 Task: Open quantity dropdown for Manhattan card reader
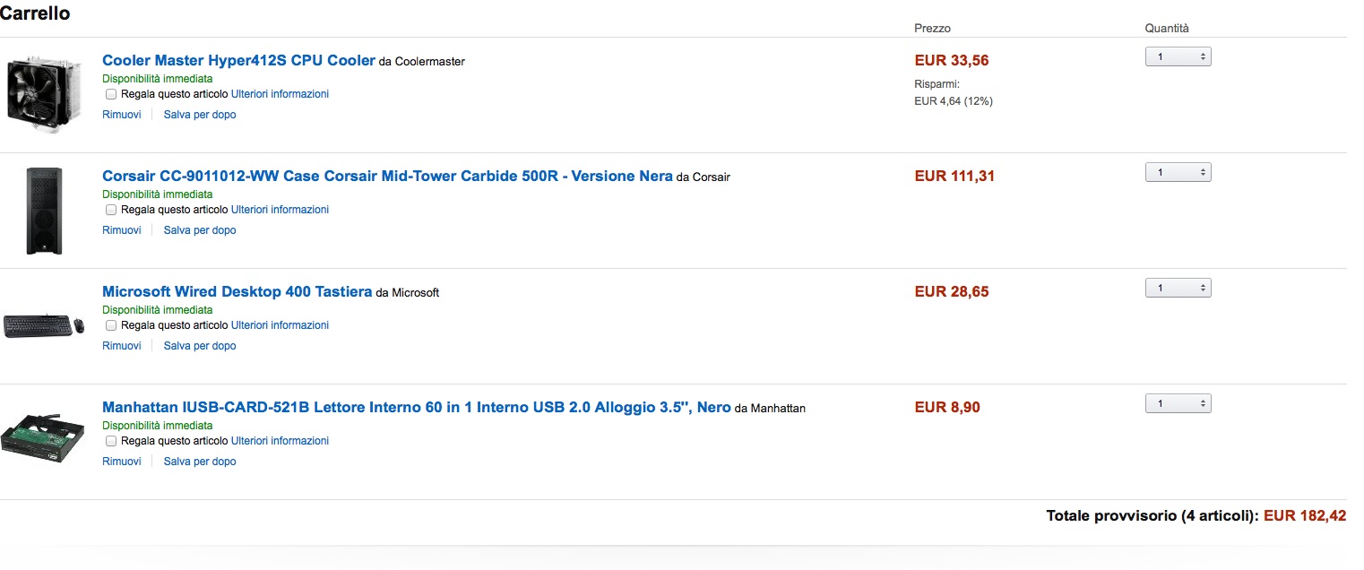[x=1178, y=404]
